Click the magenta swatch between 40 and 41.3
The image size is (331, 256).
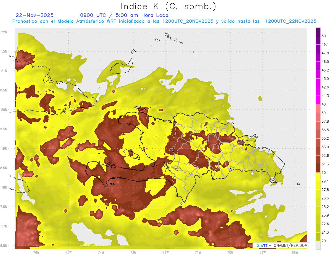tap(318, 100)
